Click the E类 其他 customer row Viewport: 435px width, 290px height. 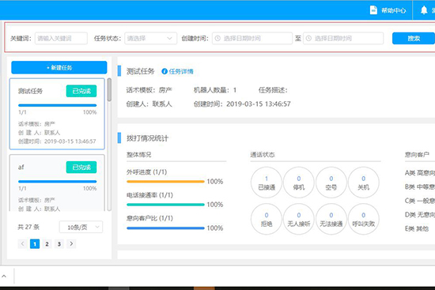tap(417, 228)
